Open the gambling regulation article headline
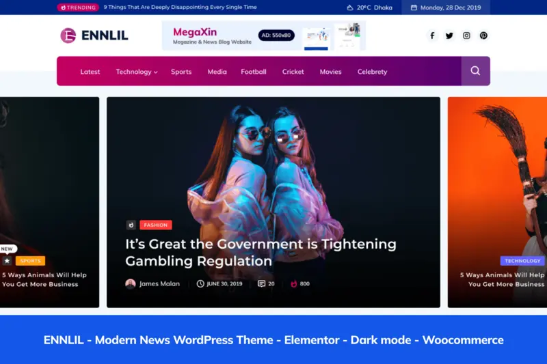547x364 pixels. pos(261,252)
